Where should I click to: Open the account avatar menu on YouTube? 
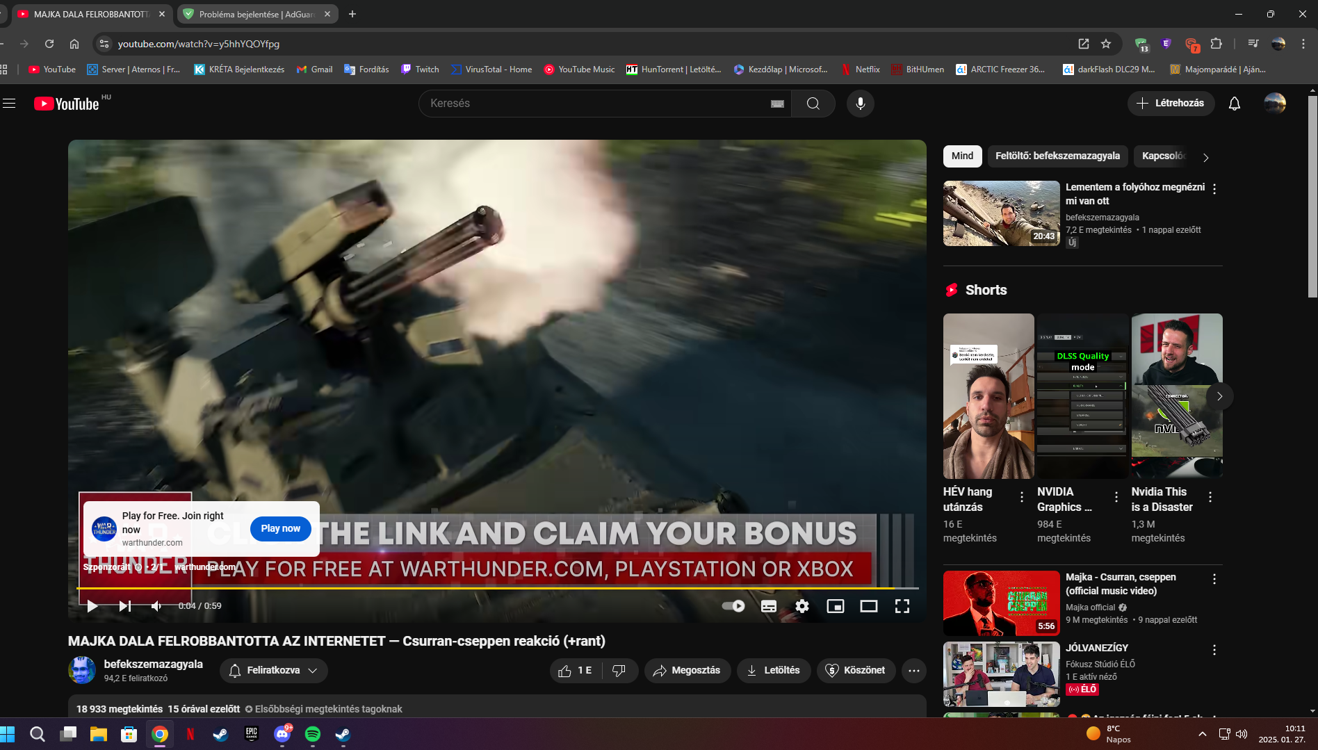tap(1274, 104)
